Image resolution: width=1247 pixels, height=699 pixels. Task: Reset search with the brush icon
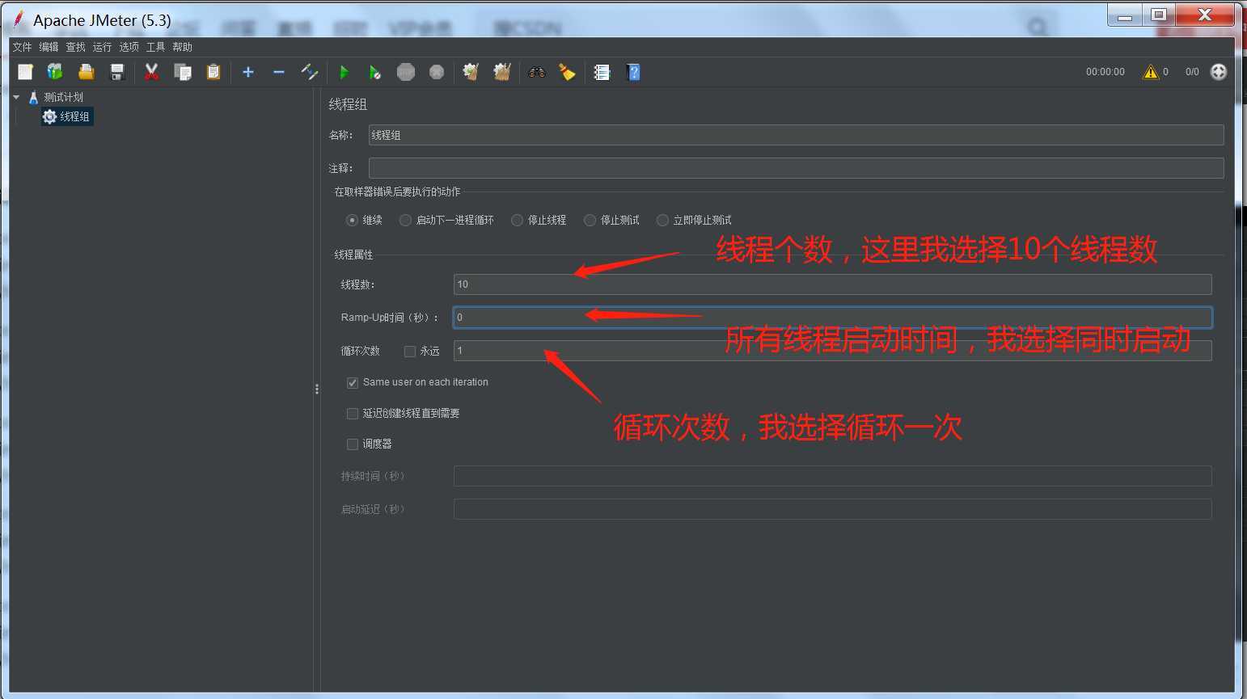click(567, 72)
